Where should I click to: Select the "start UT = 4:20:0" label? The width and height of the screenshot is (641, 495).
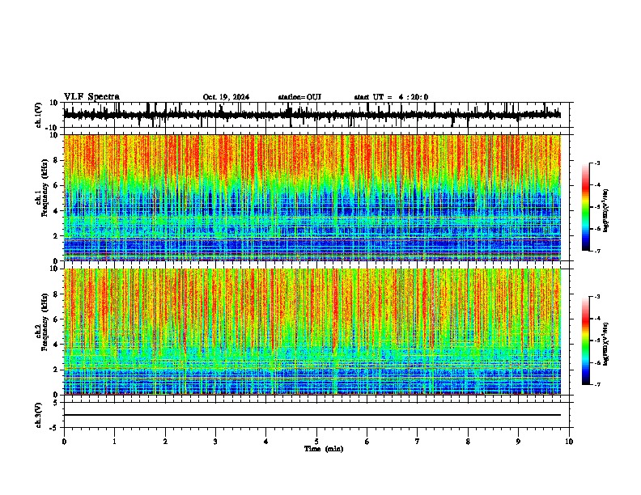coord(391,97)
